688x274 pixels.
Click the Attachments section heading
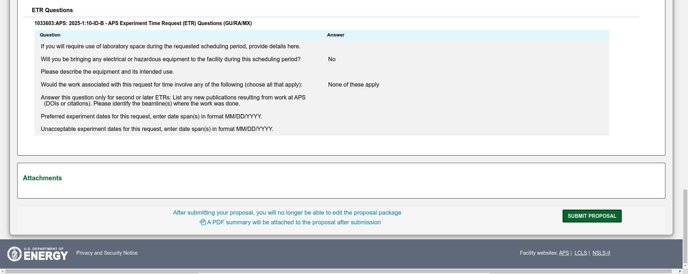point(42,178)
